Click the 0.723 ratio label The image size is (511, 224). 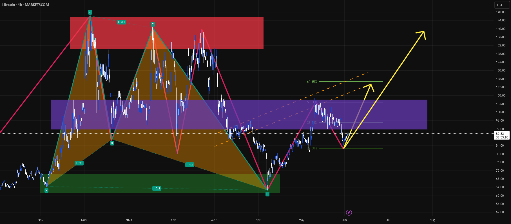pos(79,163)
